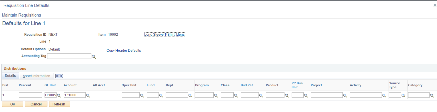This screenshot has height=112, width=437.
Task: Open Program lookup magnifier
Action: coord(216,95)
